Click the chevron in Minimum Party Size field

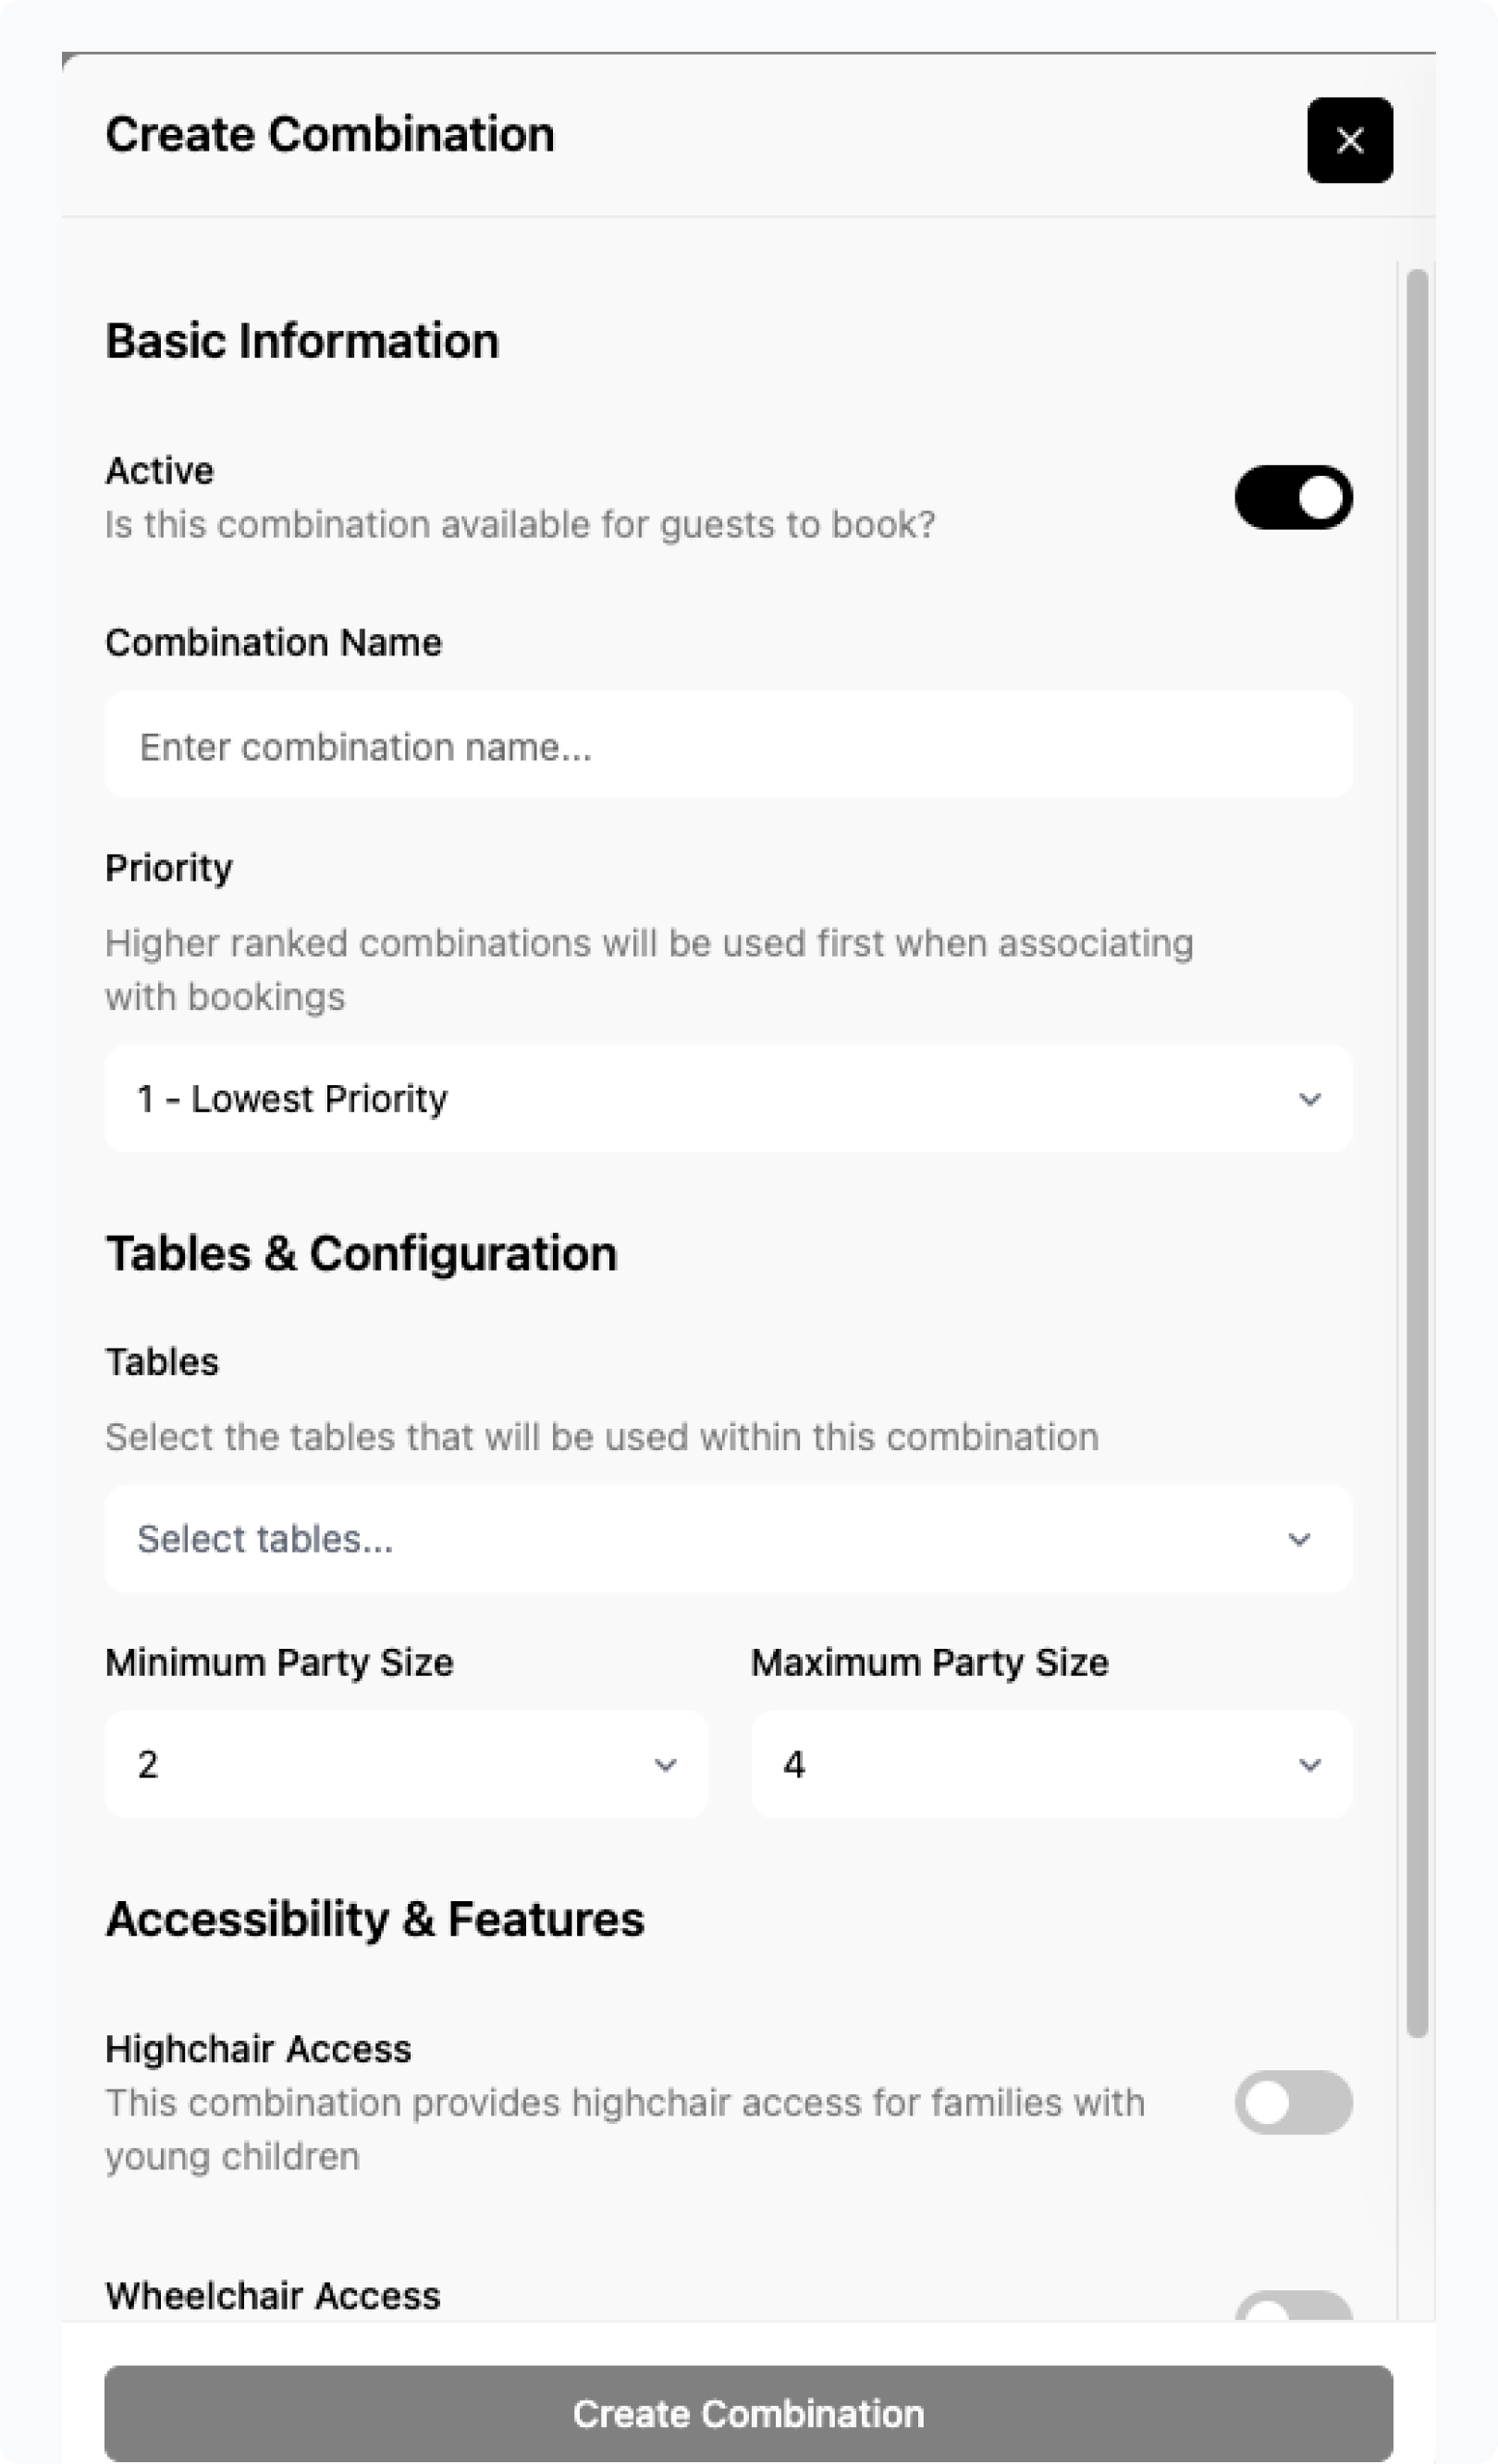click(x=665, y=1765)
